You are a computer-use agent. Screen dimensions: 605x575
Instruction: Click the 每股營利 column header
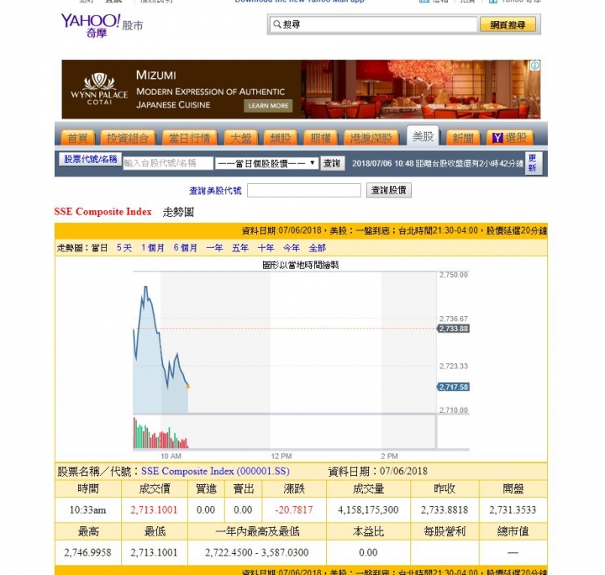pos(445,531)
